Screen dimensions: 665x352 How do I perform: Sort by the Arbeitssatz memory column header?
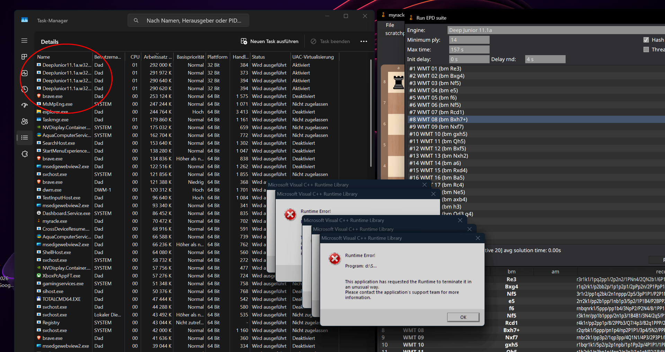point(158,57)
